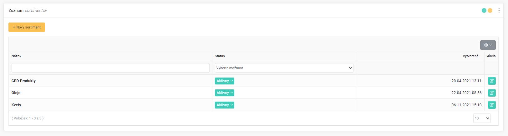
Task: Open the Kvety row name
Action: coord(16,105)
